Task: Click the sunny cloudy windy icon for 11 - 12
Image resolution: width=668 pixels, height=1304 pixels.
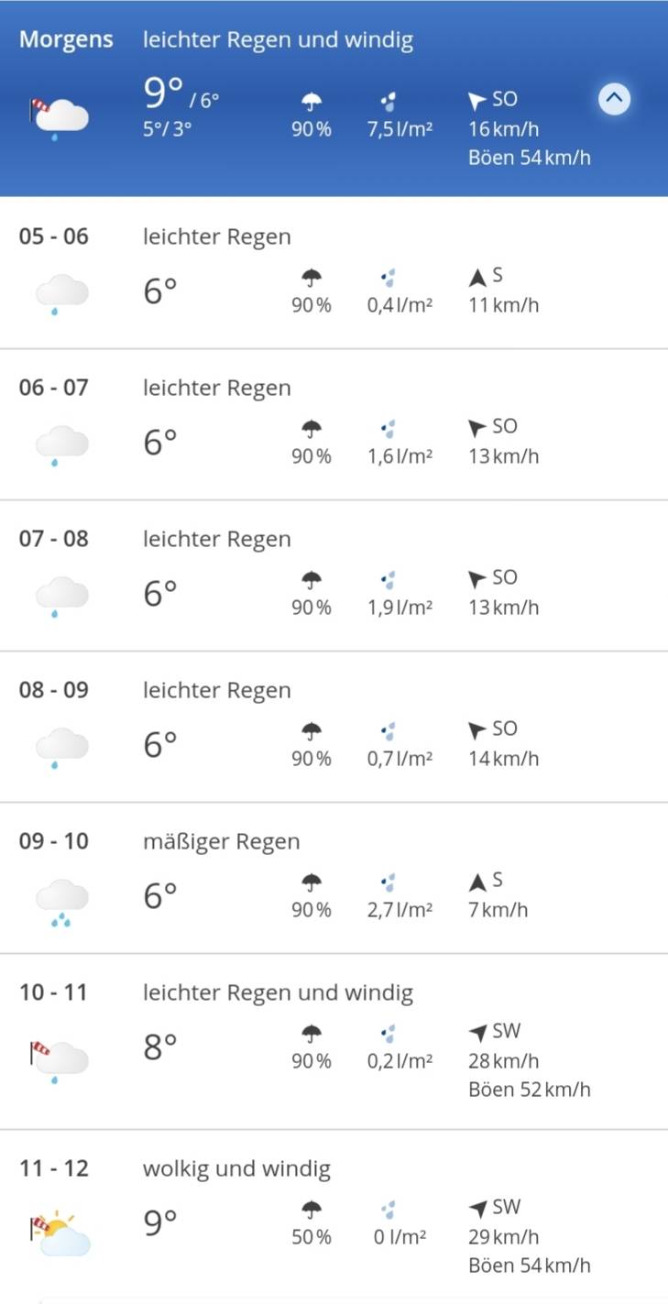Action: pos(61,1233)
